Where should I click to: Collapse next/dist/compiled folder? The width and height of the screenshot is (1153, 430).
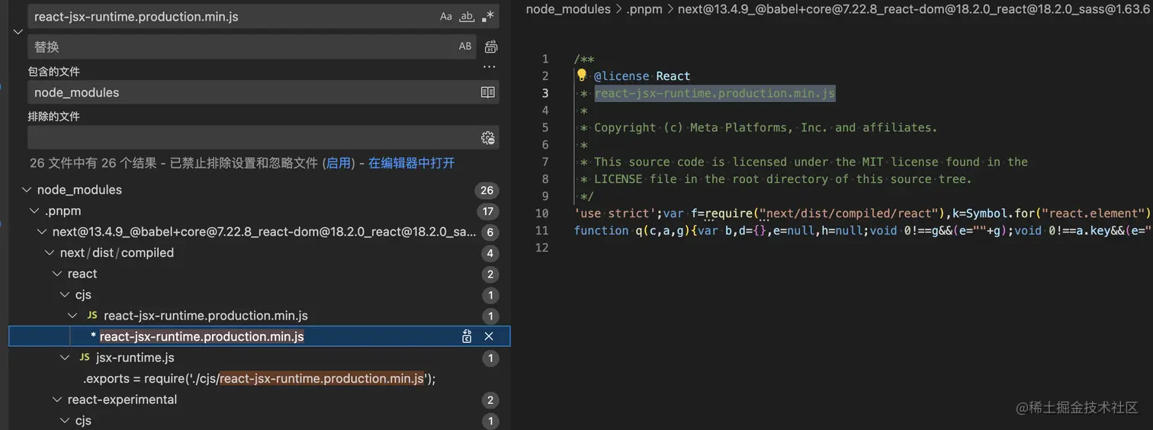[50, 253]
